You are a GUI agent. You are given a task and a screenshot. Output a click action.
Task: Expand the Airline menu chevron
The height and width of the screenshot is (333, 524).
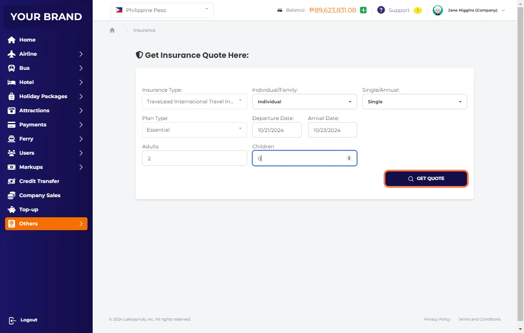81,54
